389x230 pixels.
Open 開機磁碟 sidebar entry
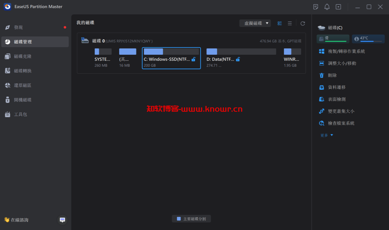point(35,100)
